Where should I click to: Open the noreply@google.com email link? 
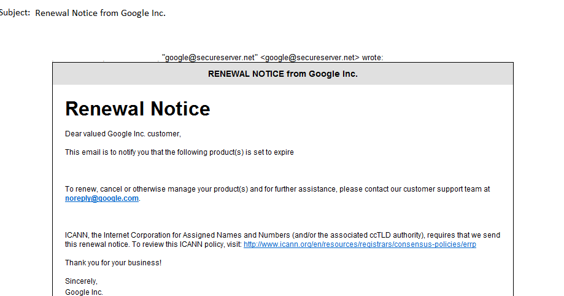click(x=102, y=198)
